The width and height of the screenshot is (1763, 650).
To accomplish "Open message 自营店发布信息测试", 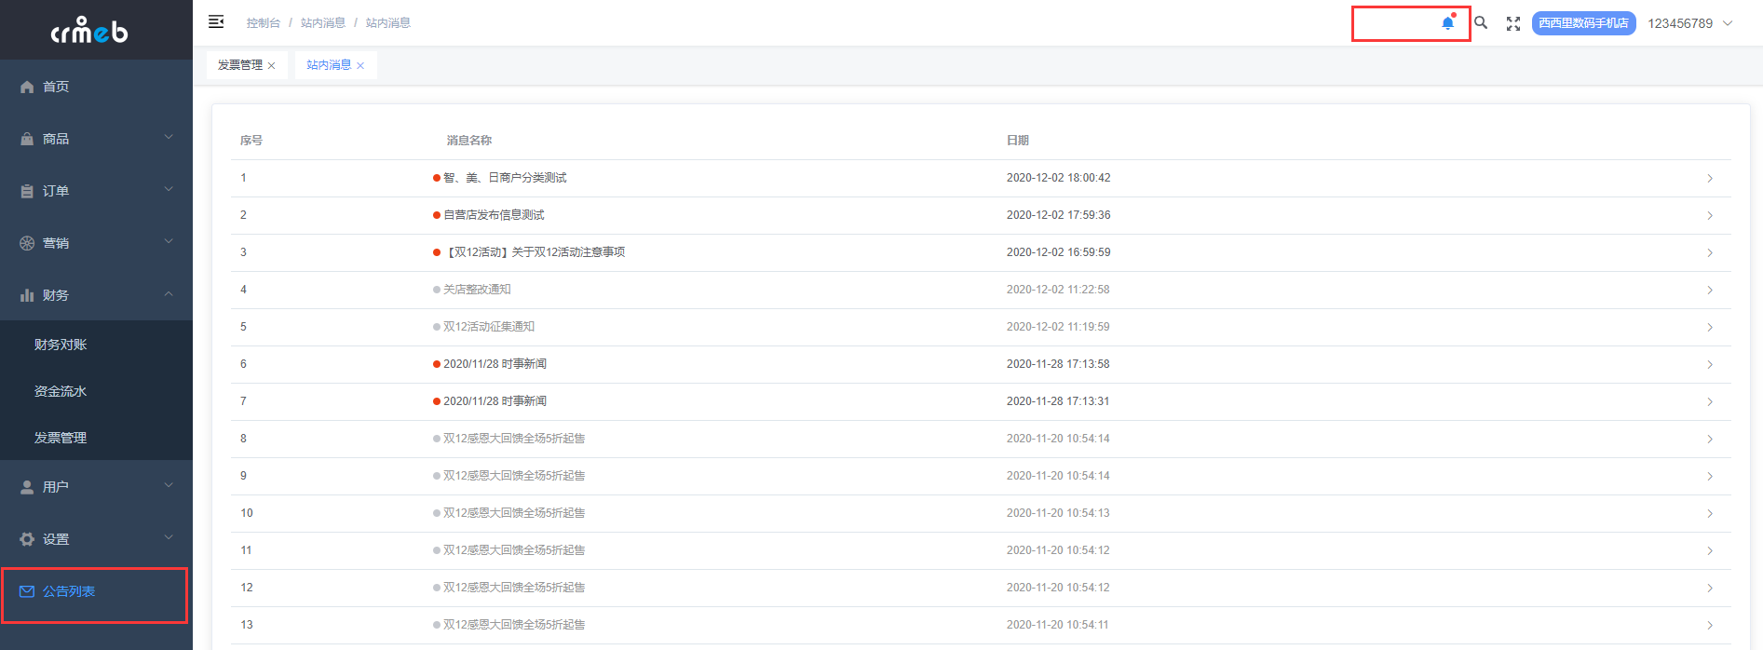I will (494, 215).
